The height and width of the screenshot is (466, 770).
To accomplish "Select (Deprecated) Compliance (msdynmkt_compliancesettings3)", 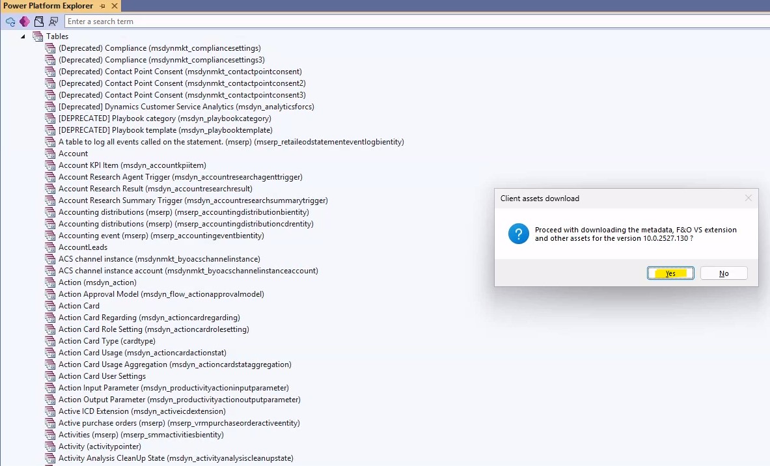I will coord(161,60).
